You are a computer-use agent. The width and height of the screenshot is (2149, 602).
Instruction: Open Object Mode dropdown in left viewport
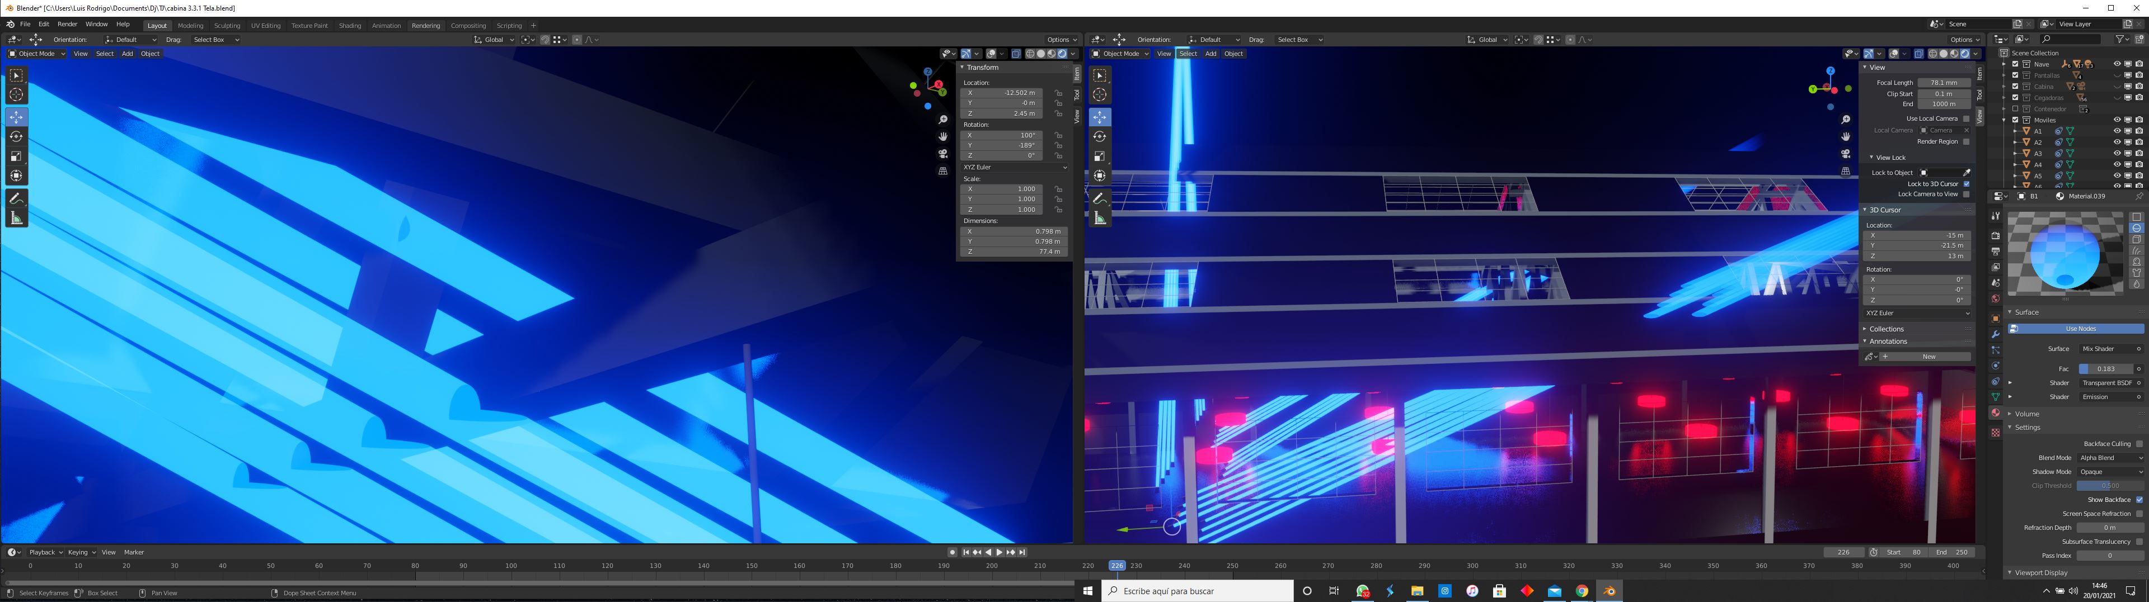[x=37, y=53]
